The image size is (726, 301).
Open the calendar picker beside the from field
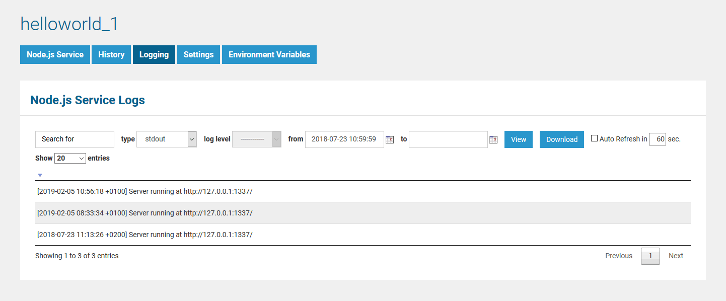tap(390, 139)
